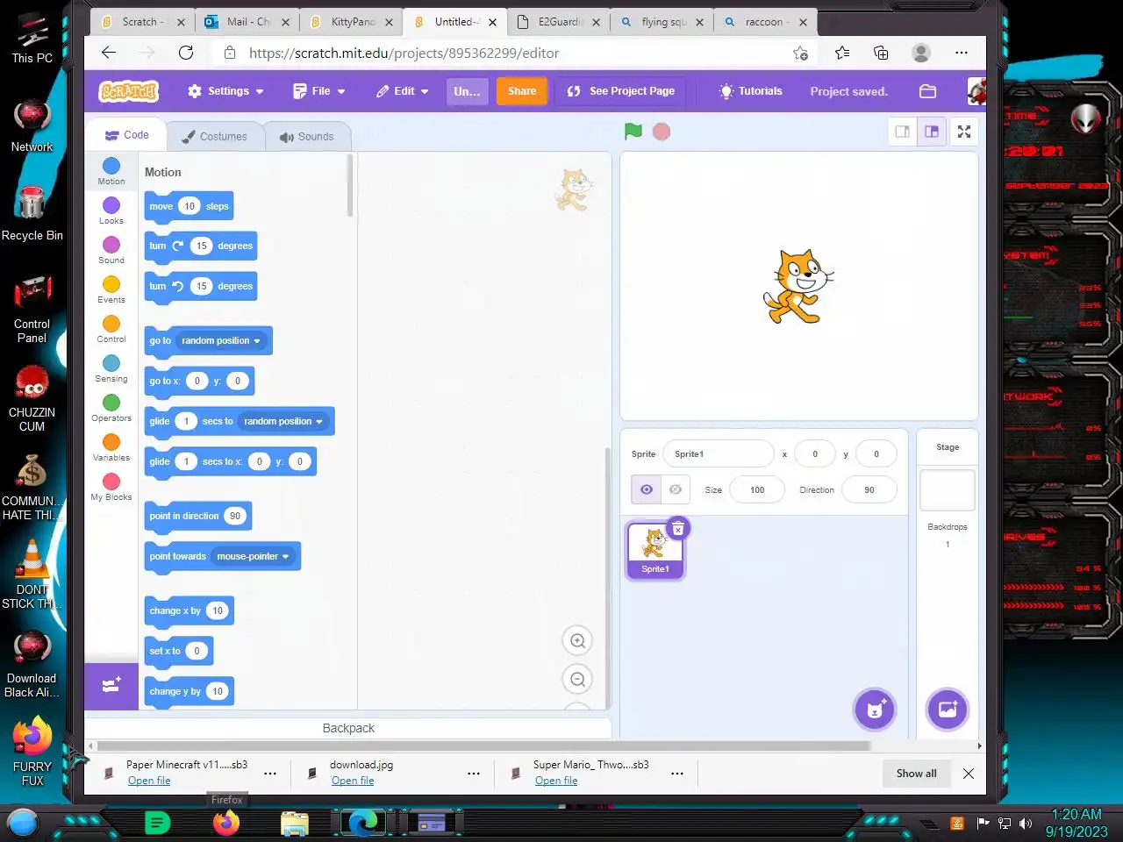Image resolution: width=1123 pixels, height=842 pixels.
Task: Click the sprite Direction field
Action: pos(869,489)
